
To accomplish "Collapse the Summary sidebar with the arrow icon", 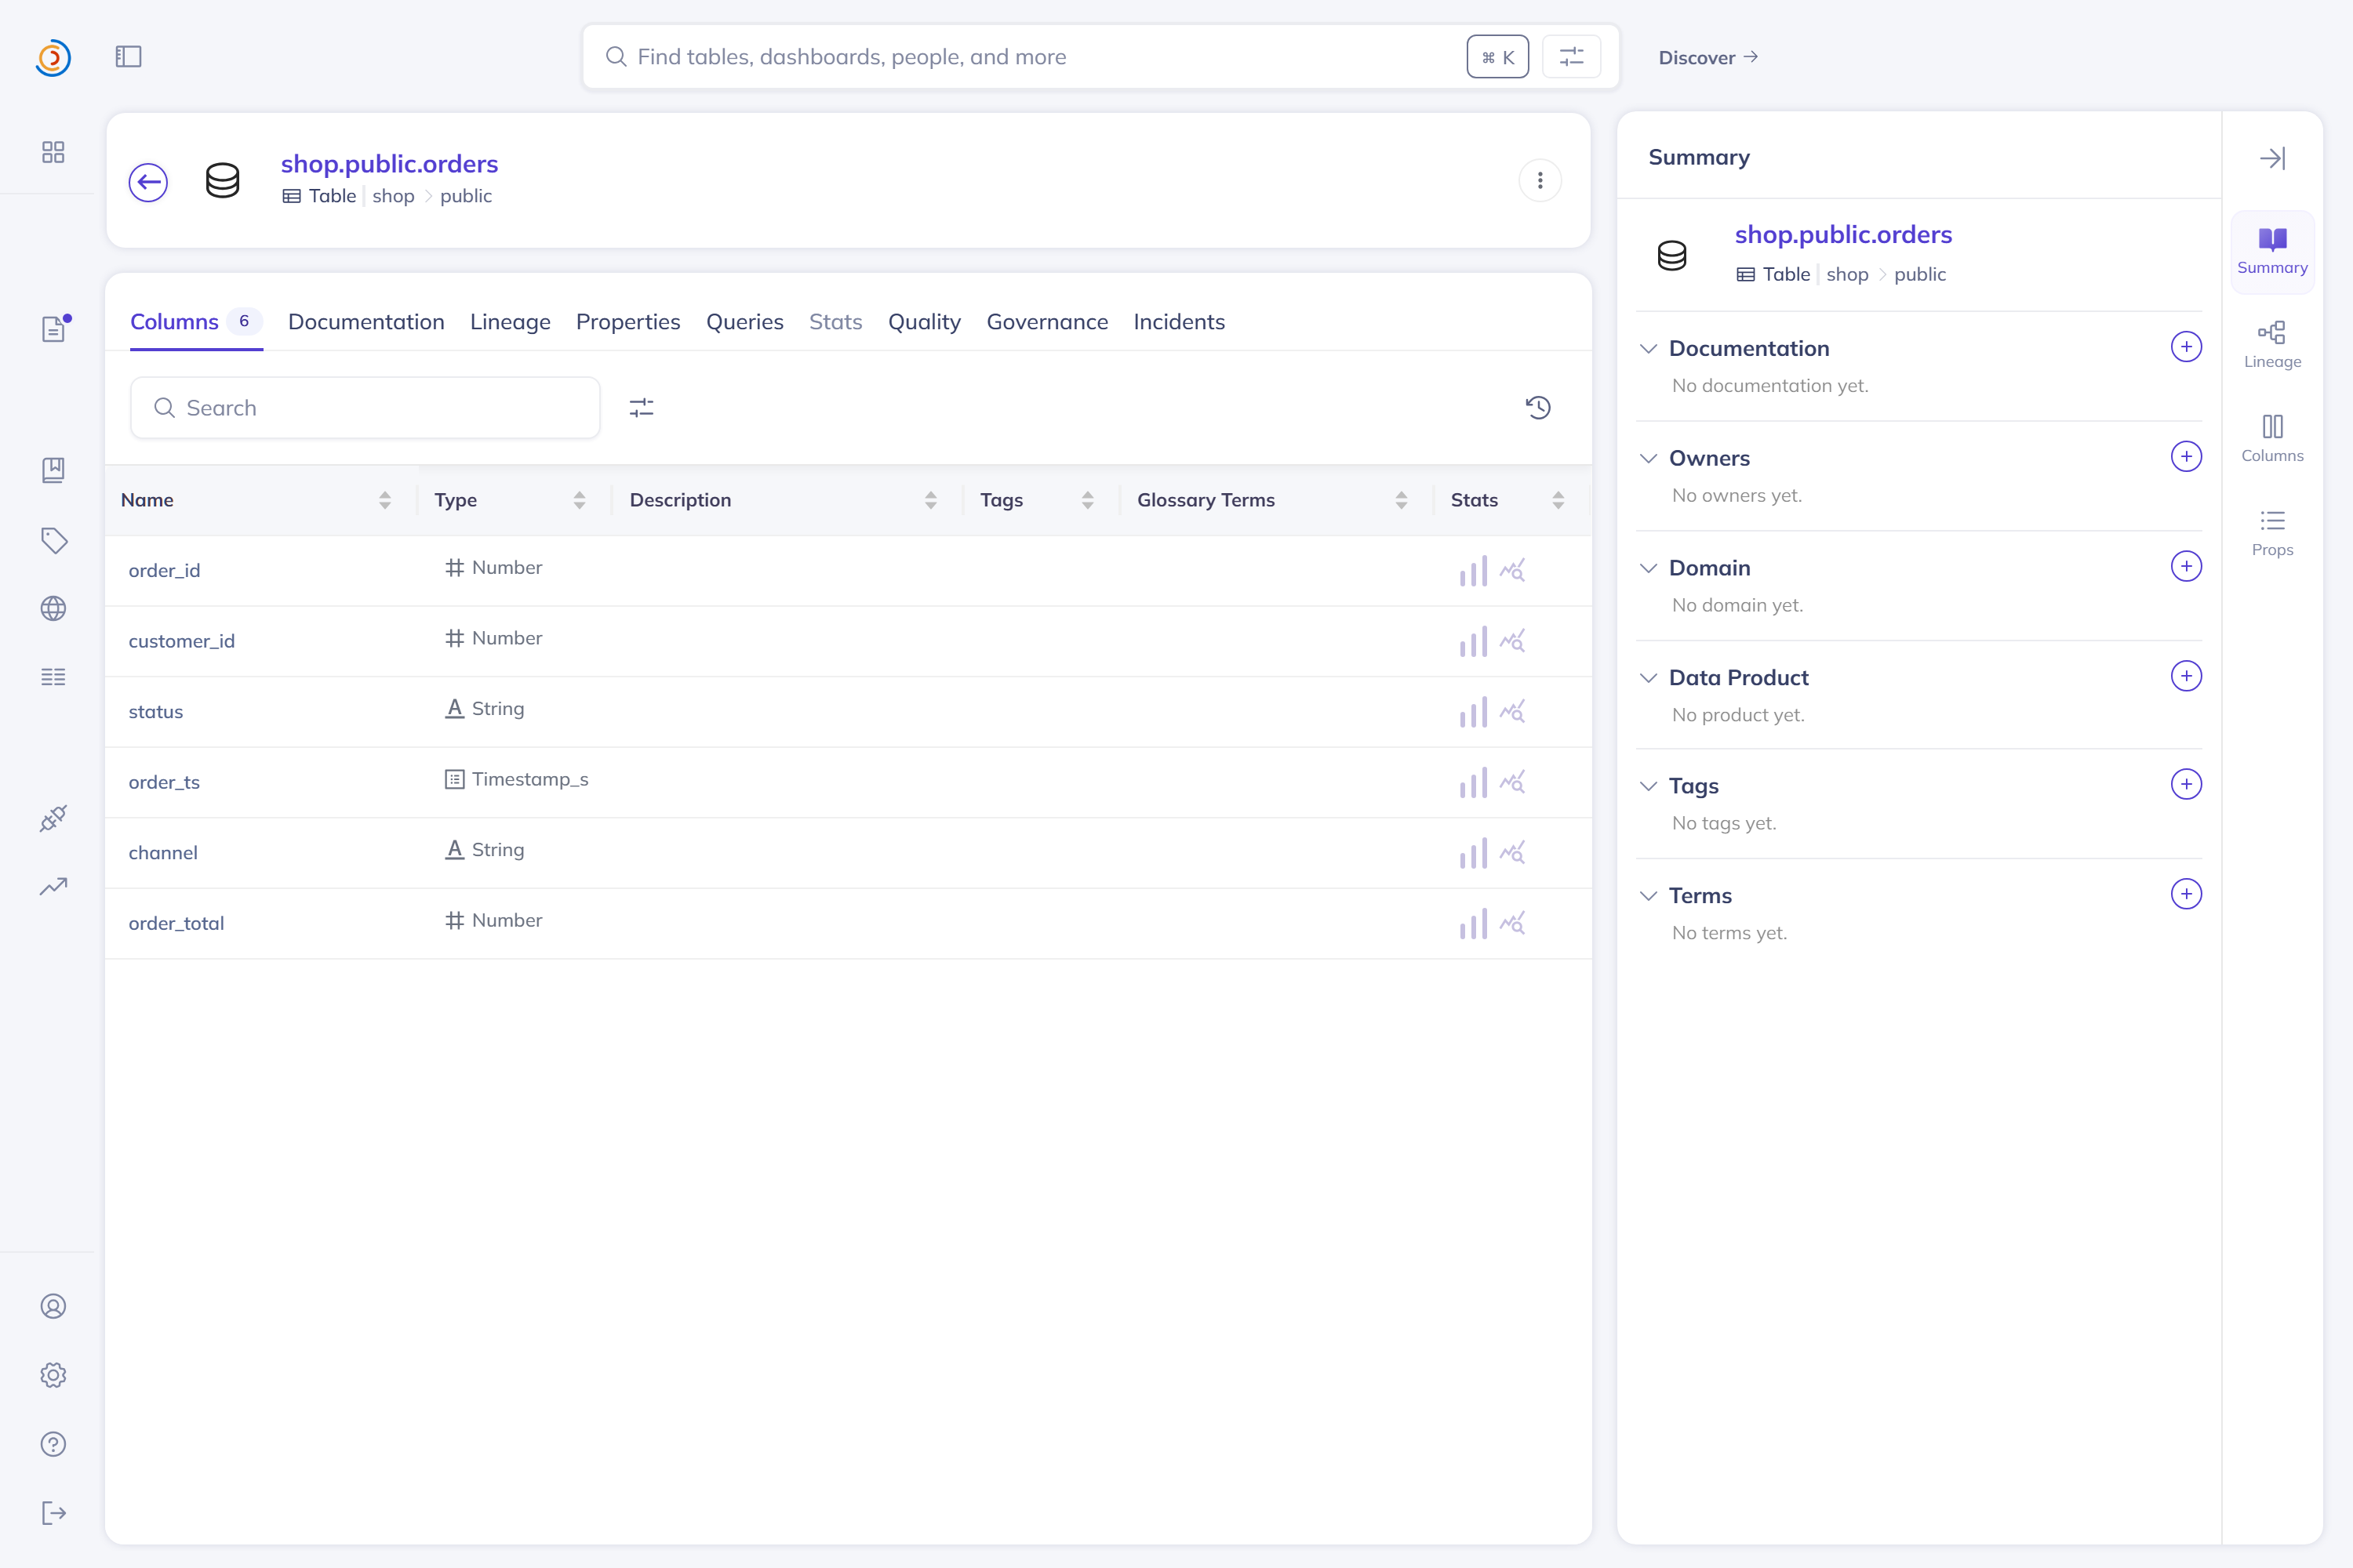I will coord(2272,158).
